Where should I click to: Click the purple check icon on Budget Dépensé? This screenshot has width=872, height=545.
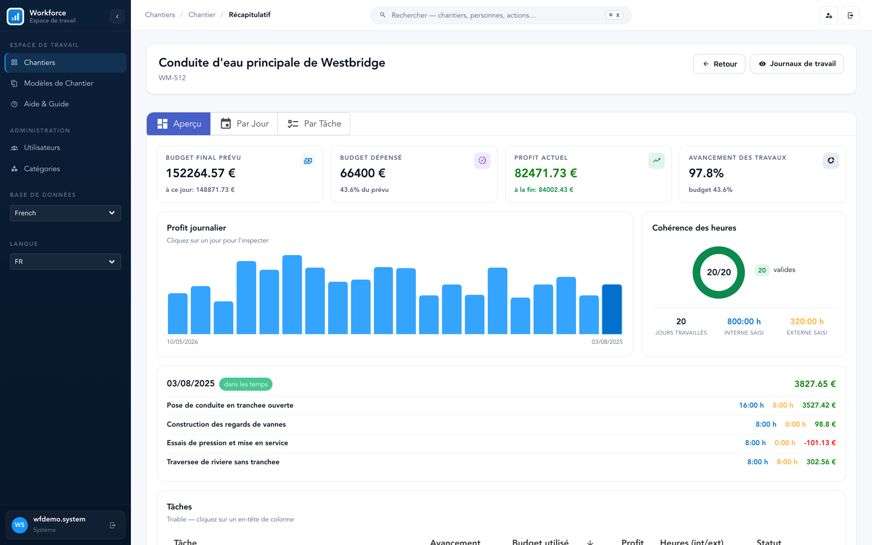click(482, 161)
